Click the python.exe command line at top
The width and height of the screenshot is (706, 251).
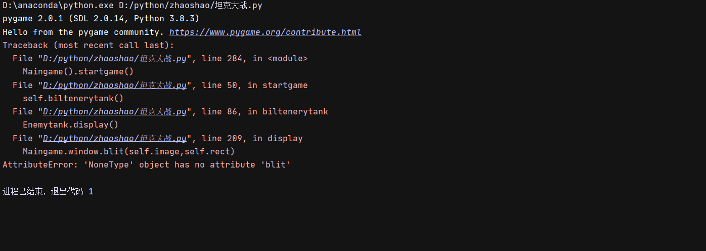(133, 6)
